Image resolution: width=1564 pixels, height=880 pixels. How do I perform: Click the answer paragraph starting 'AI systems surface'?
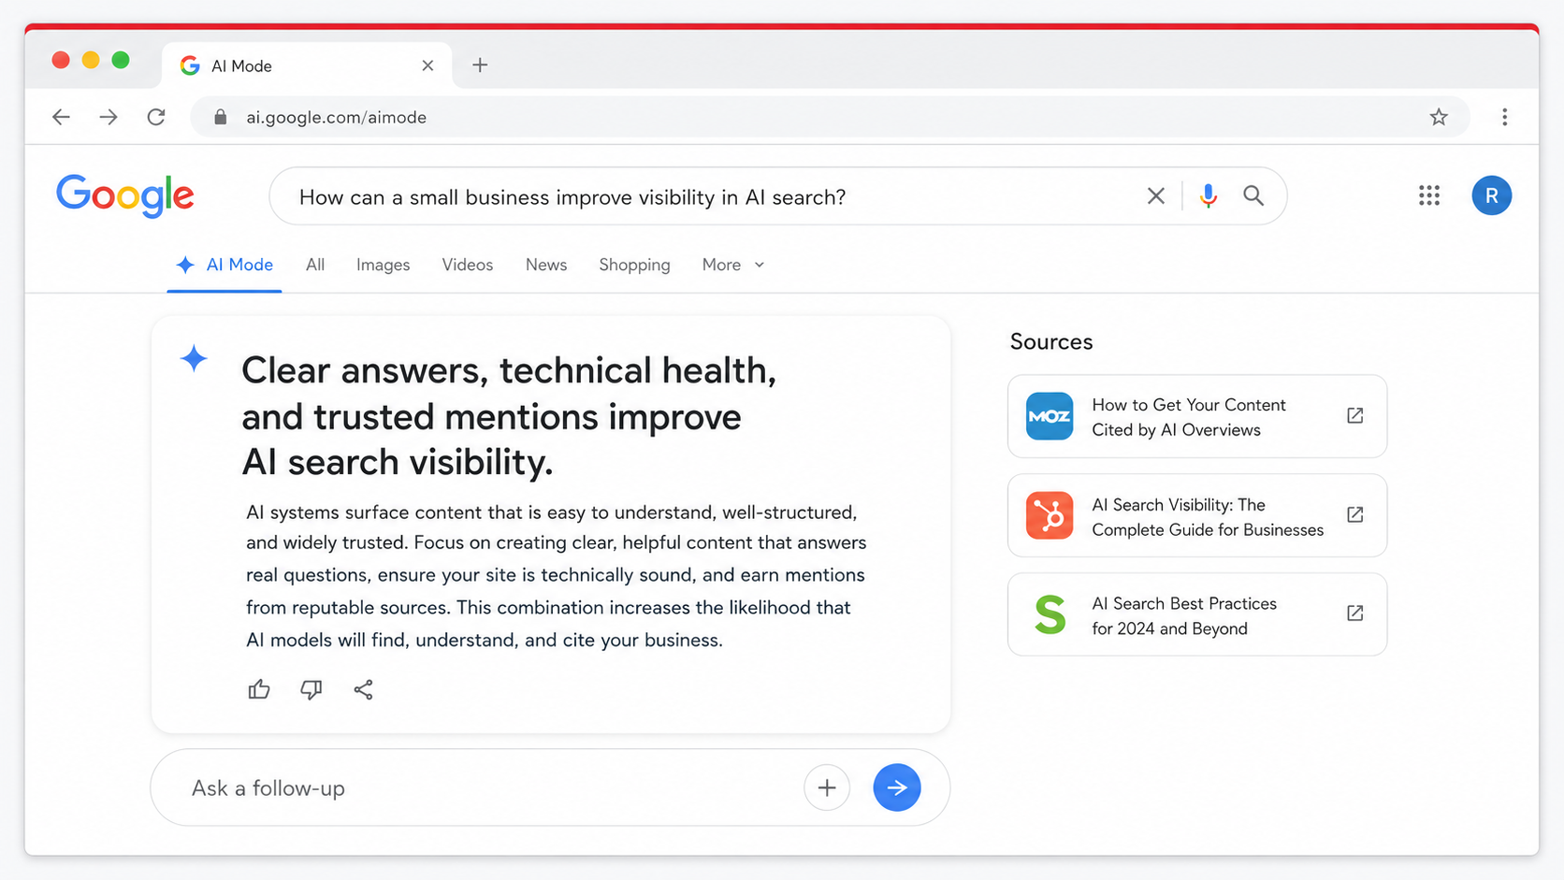coord(556,576)
